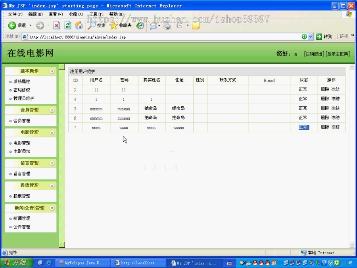Freeze user with ID 3
The image size is (357, 268).
(335, 89)
